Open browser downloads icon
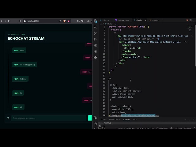The image size is (196, 147). [88, 21]
